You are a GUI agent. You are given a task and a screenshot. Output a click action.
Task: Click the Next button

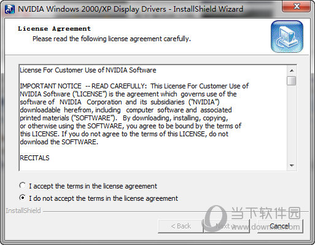click(227, 226)
